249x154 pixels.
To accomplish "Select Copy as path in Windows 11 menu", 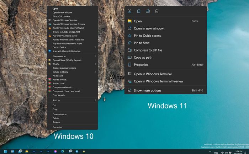I will [x=165, y=58].
